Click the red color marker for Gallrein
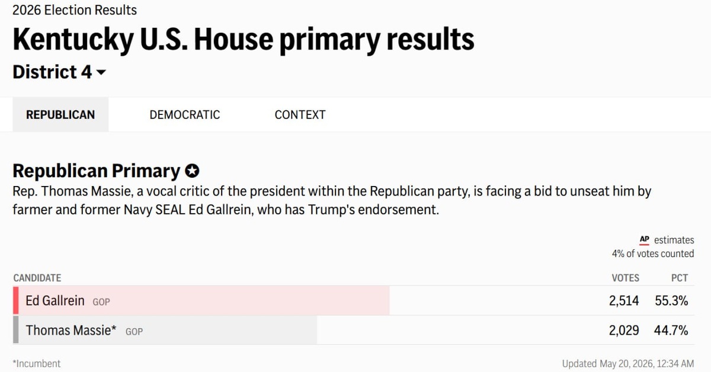The width and height of the screenshot is (711, 372). (16, 300)
